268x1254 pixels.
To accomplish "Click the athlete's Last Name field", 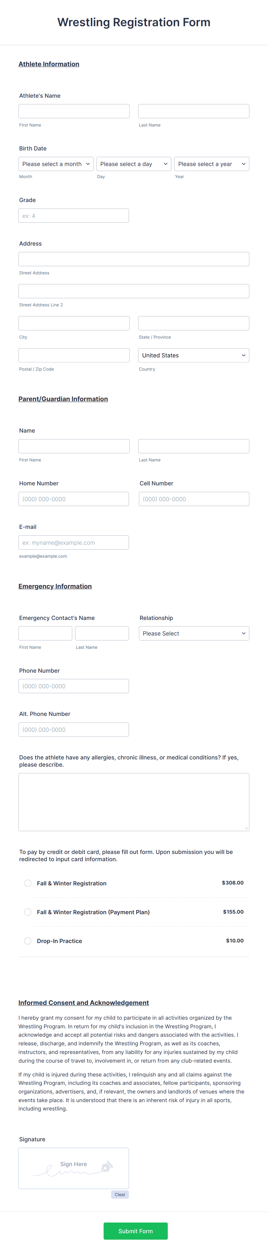I will [193, 110].
